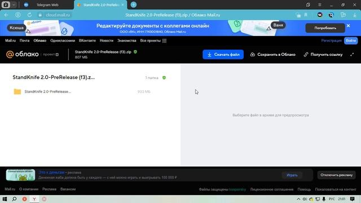Click the lock site security icon
This screenshot has height=203, width=361.
[x=40, y=15]
